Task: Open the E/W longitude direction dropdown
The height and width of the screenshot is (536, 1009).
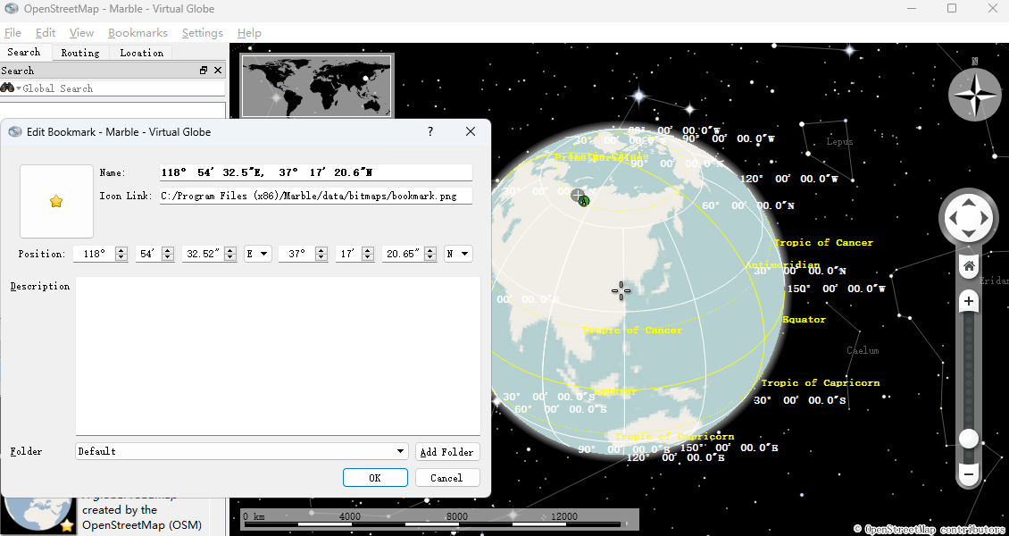Action: 258,254
